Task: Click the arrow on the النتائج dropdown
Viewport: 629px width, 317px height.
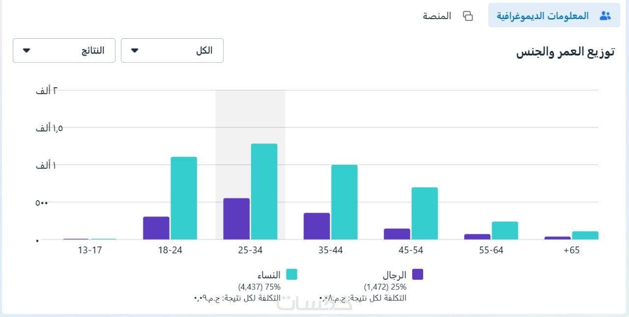Action: pyautogui.click(x=27, y=50)
